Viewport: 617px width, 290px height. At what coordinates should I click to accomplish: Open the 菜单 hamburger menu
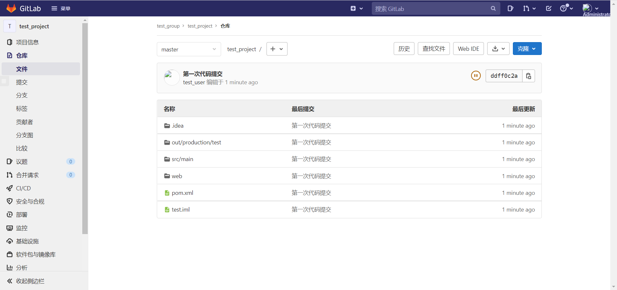(61, 8)
